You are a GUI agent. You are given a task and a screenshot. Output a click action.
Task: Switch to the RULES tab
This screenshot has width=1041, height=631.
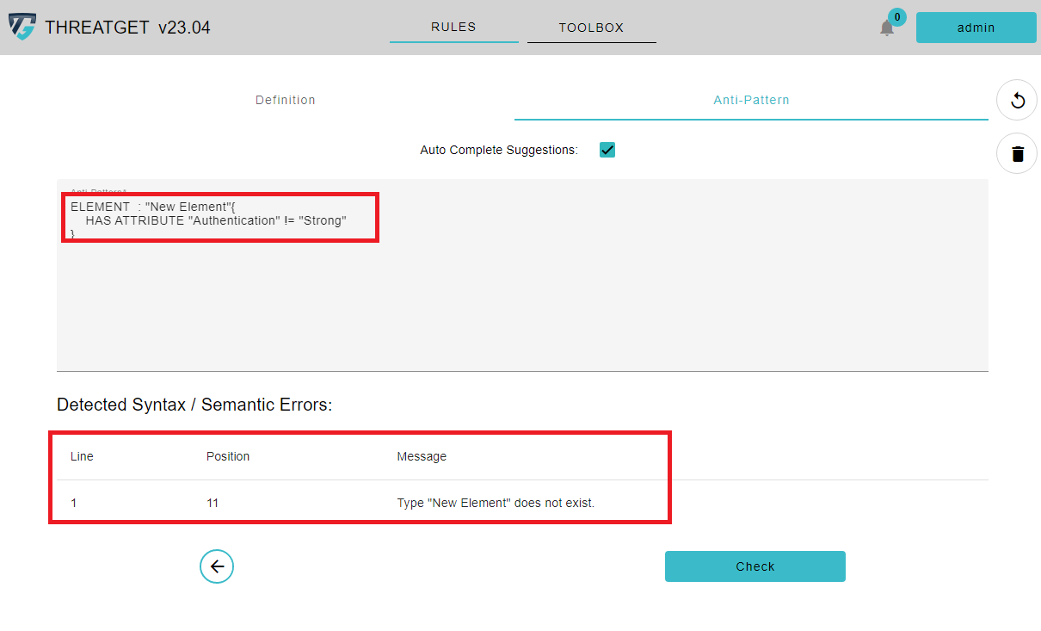[x=453, y=28]
